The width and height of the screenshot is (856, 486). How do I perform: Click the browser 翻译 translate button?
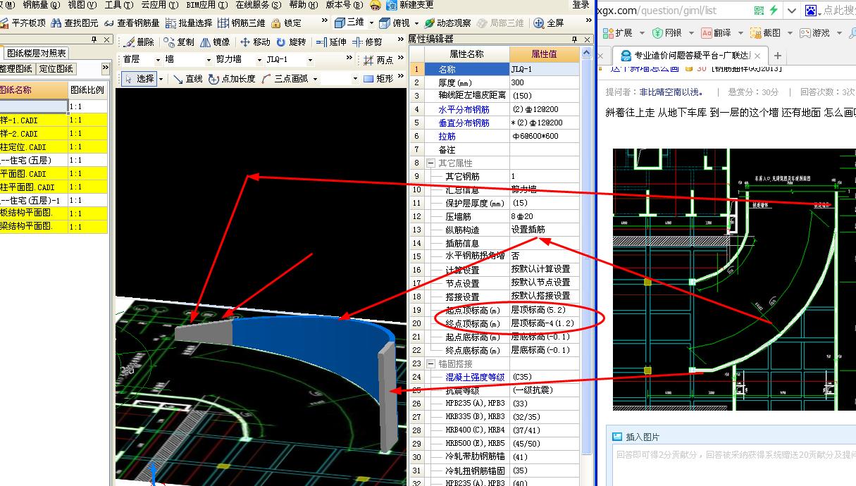(x=717, y=33)
